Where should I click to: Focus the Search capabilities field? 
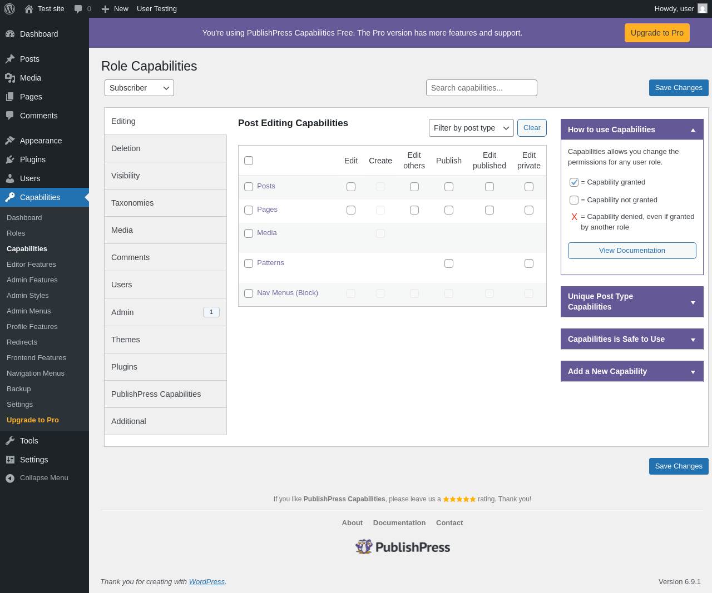coord(482,88)
